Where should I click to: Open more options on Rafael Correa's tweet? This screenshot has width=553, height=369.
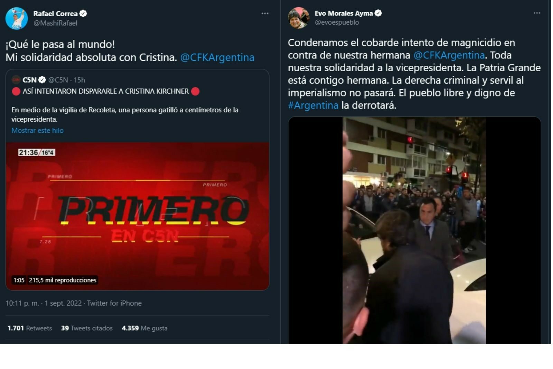click(265, 13)
